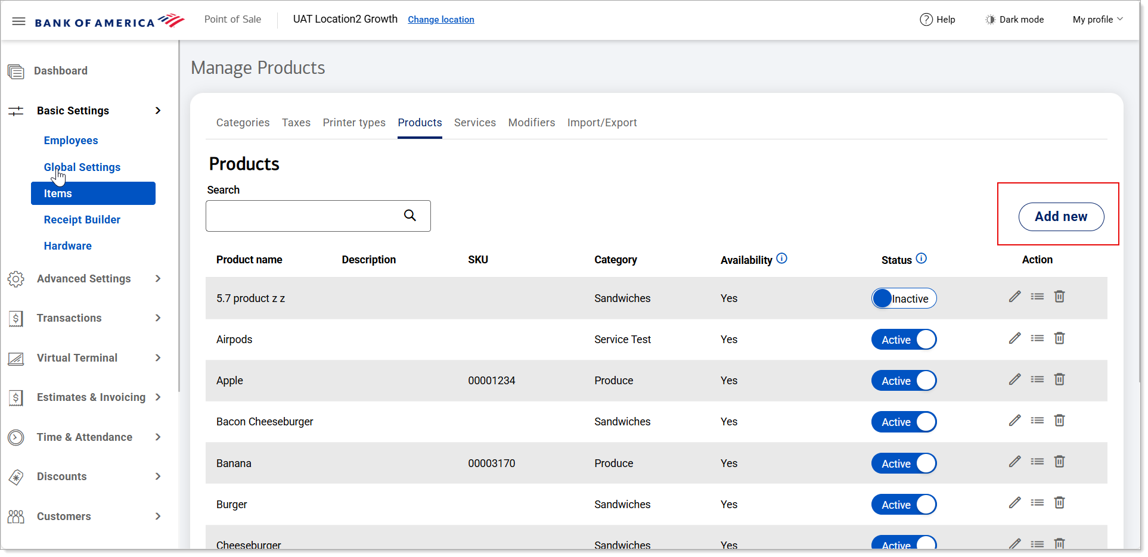Toggle Banana status switch
The width and height of the screenshot is (1148, 557).
coord(904,463)
